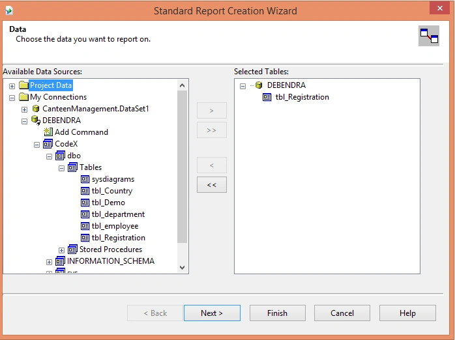
Task: Click the table link icon in header
Action: click(429, 36)
